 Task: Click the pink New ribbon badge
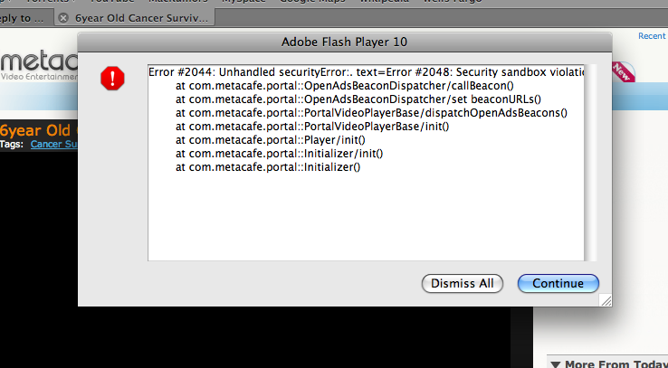pyautogui.click(x=624, y=72)
